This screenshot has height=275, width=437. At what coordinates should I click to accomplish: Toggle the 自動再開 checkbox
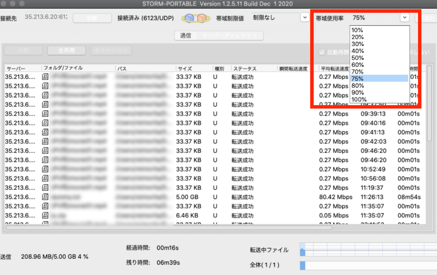pyautogui.click(x=322, y=52)
